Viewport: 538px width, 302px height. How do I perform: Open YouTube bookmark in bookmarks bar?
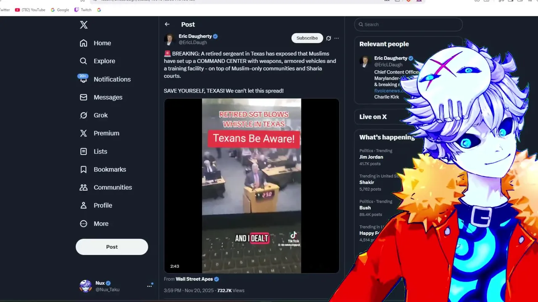click(30, 10)
